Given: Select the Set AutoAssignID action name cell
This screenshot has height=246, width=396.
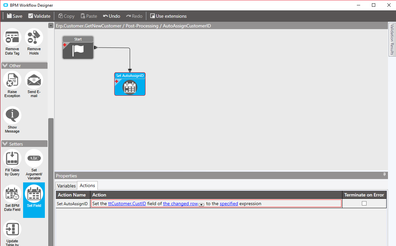Looking at the screenshot, I should tap(73, 203).
